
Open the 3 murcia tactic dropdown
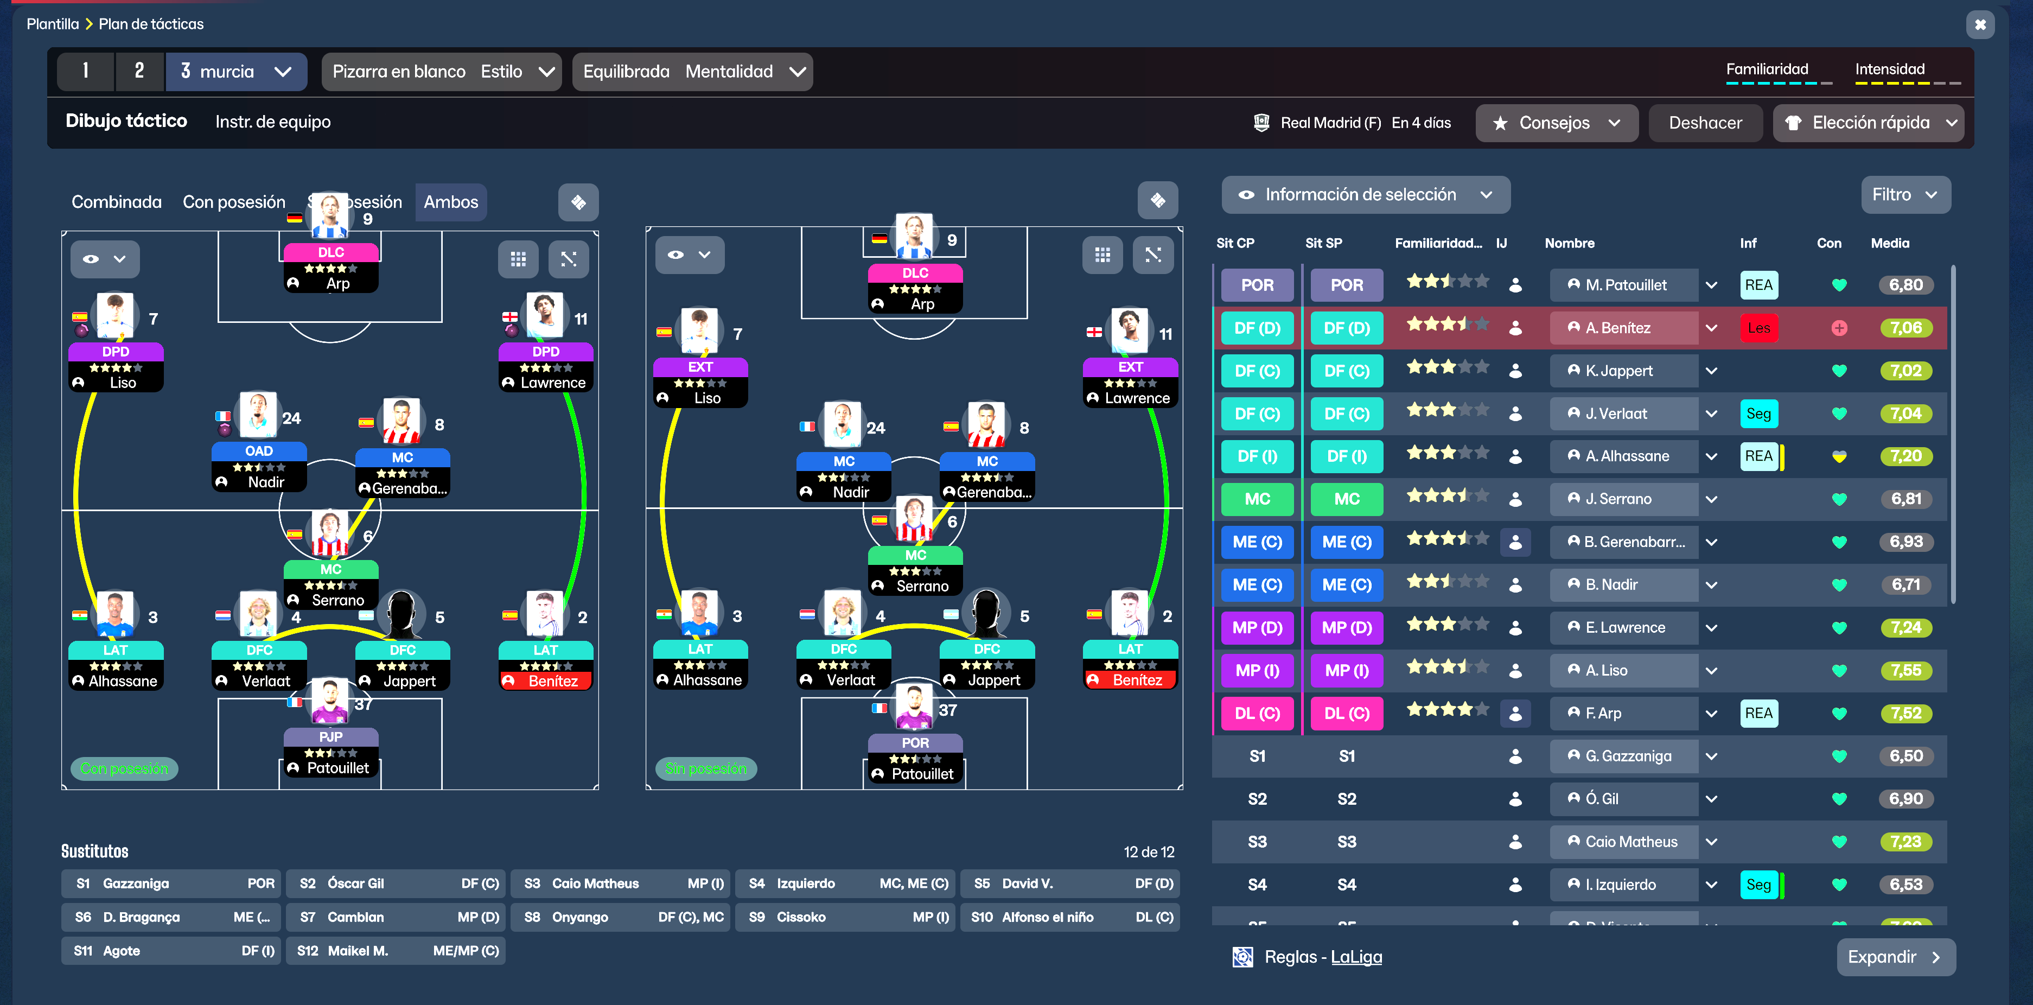(x=236, y=72)
